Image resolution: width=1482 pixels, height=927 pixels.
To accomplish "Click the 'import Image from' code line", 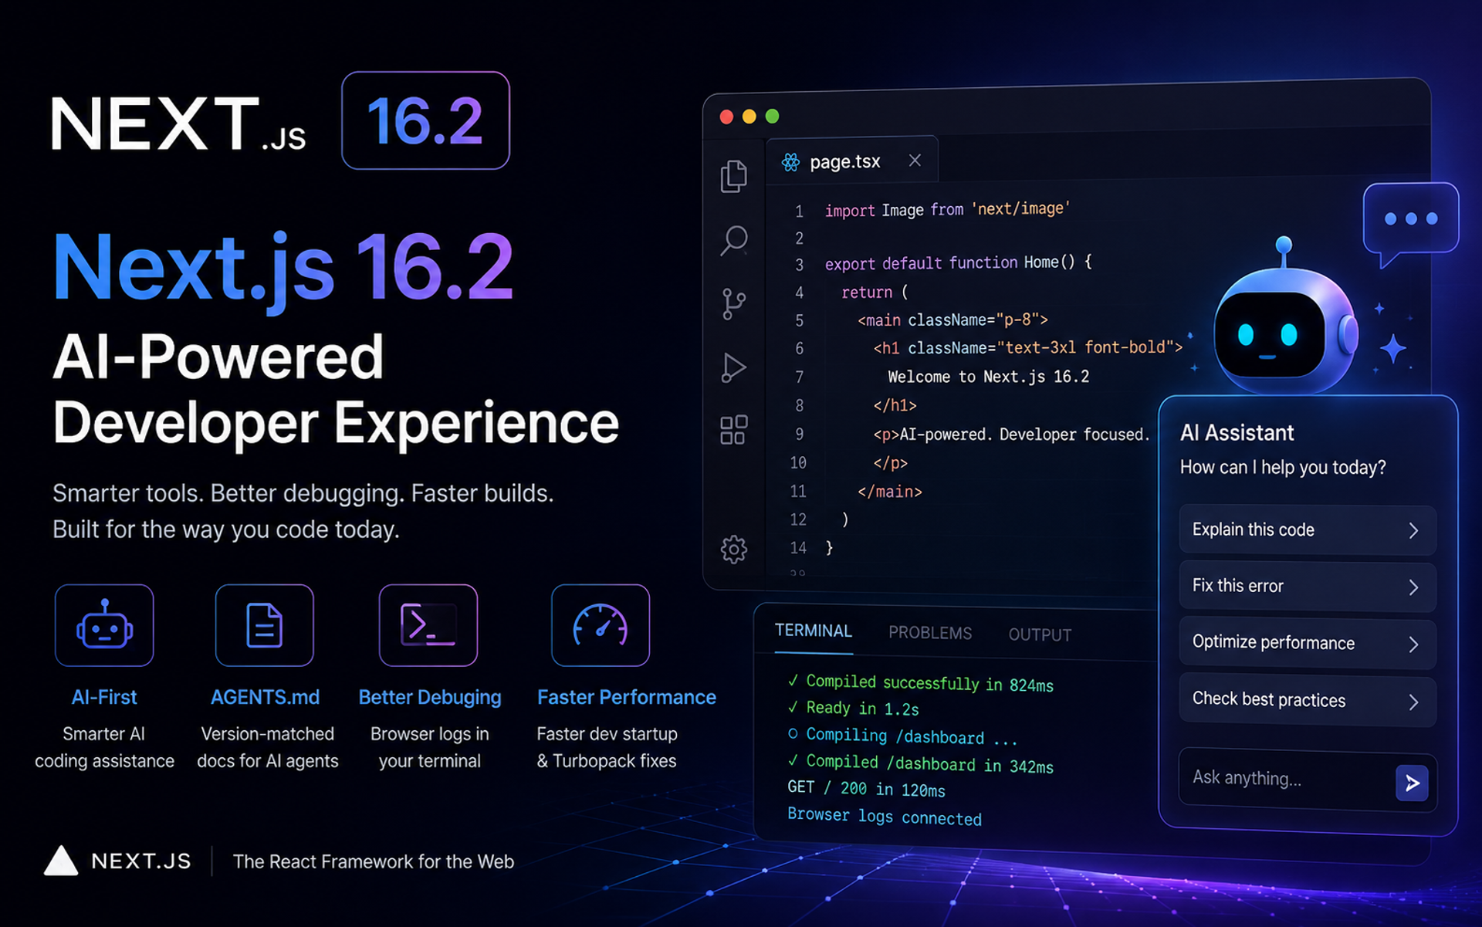I will click(x=947, y=210).
